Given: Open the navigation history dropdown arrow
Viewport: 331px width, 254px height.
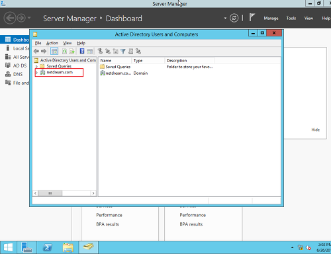Looking at the screenshot, I should (29, 18).
